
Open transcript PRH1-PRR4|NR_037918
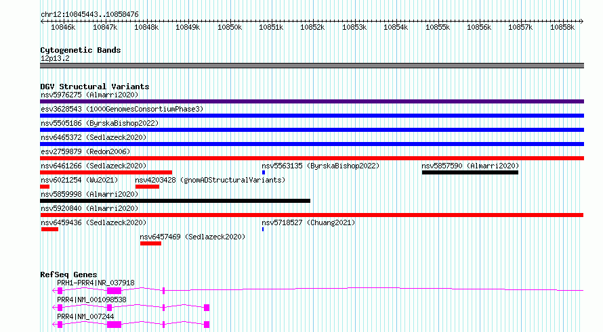tap(96, 283)
